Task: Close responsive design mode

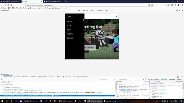Action: point(183,11)
